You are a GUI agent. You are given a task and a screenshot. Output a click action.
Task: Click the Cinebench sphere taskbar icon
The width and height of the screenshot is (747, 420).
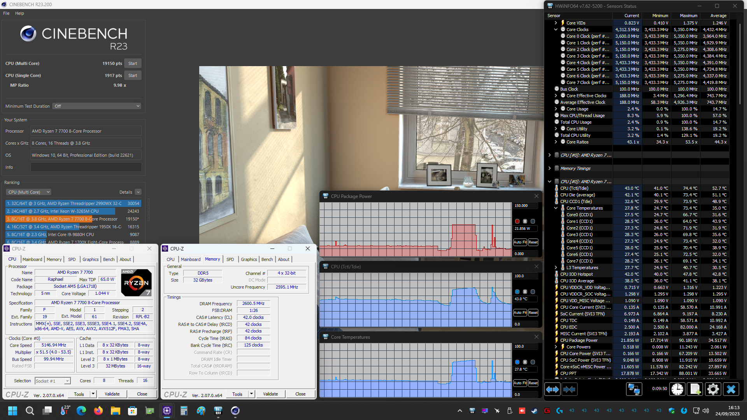235,411
